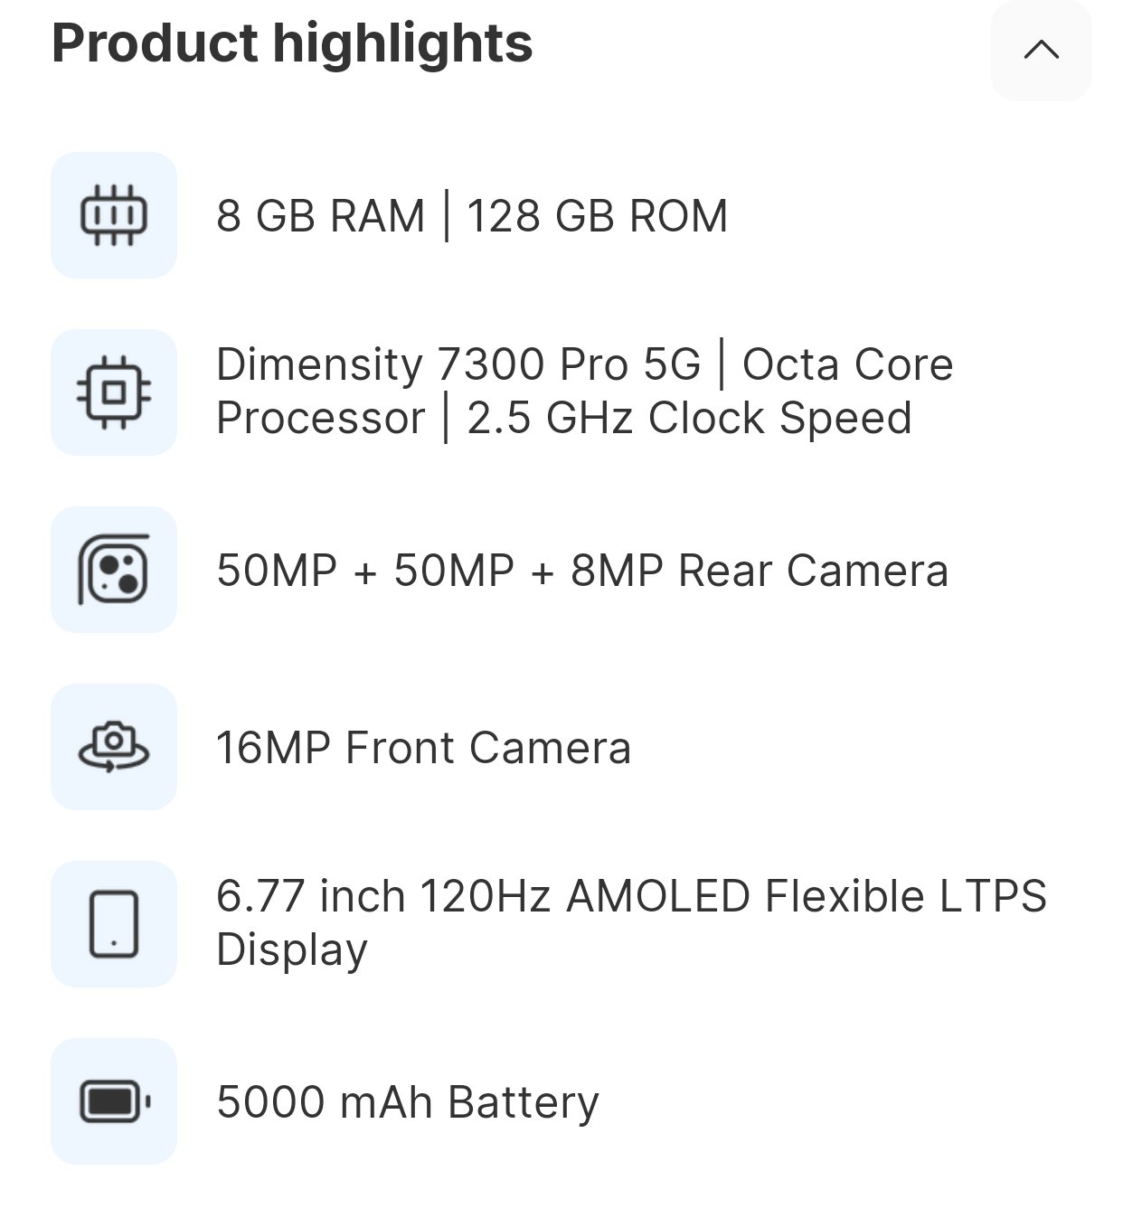This screenshot has width=1142, height=1209.
Task: Tap the word Display under screen specs
Action: 292,949
